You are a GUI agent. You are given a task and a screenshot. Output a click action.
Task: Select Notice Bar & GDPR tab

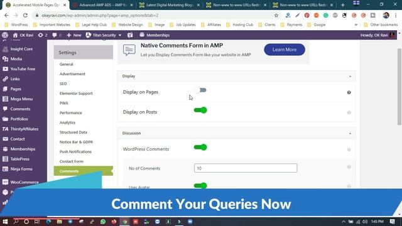tap(76, 142)
